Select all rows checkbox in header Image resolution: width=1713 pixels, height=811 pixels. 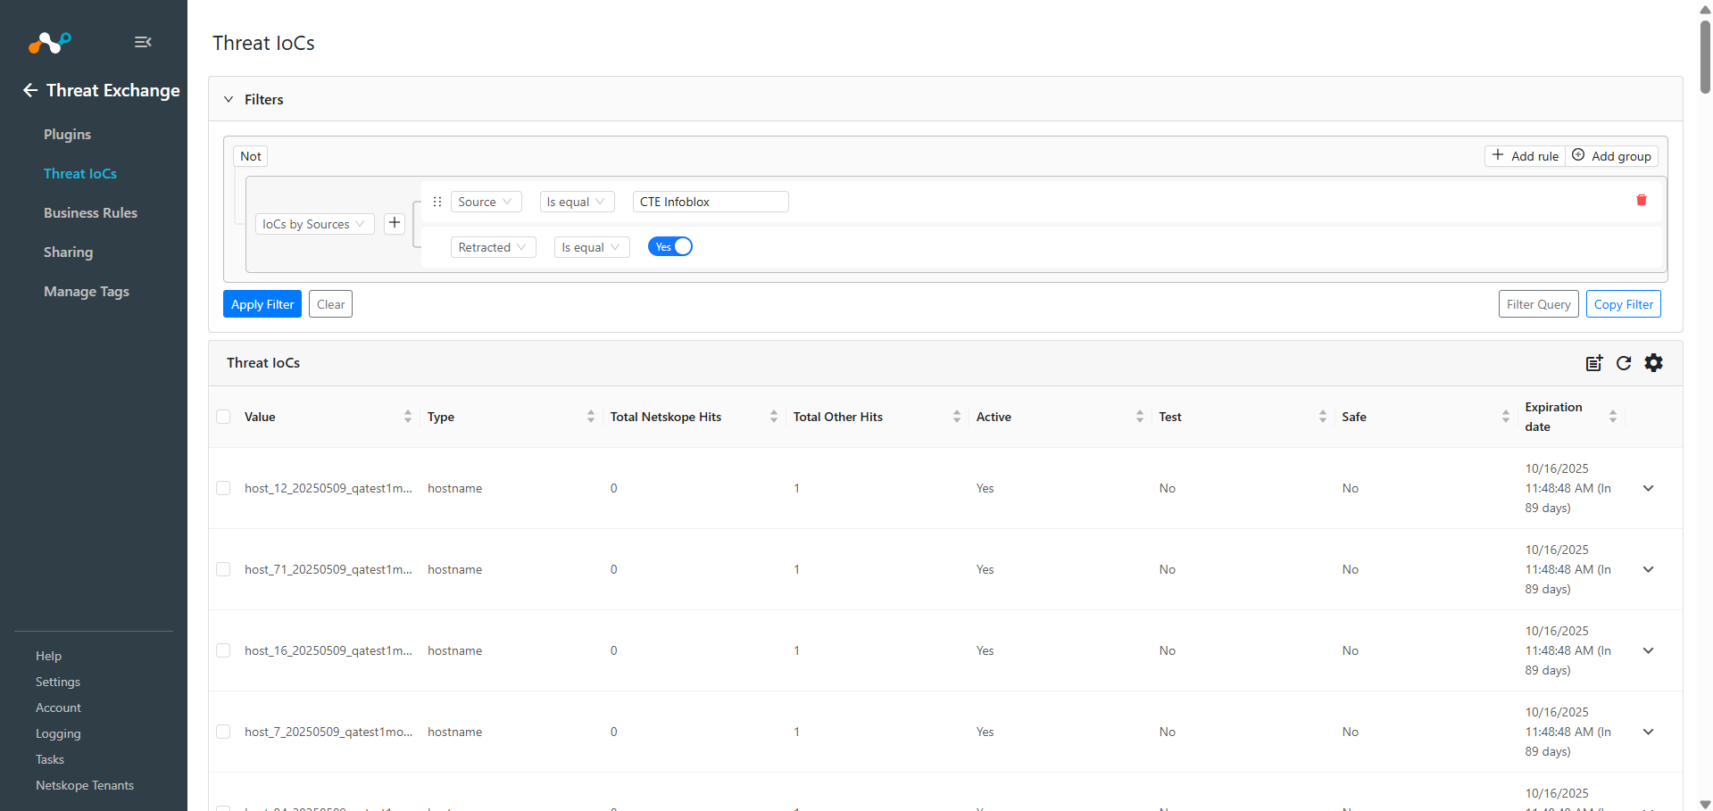[223, 417]
